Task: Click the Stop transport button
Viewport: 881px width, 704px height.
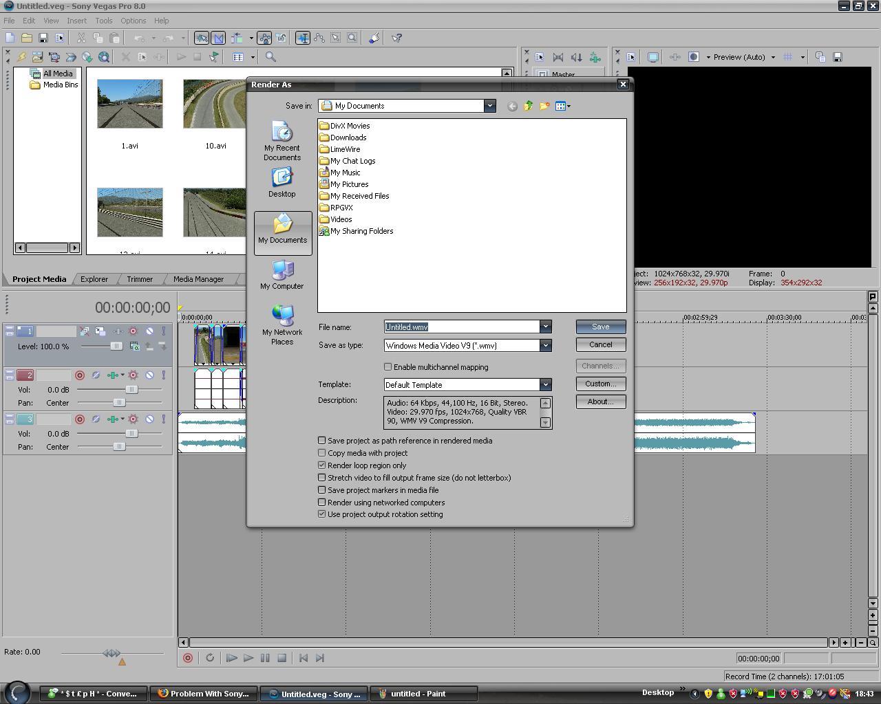Action: click(282, 658)
